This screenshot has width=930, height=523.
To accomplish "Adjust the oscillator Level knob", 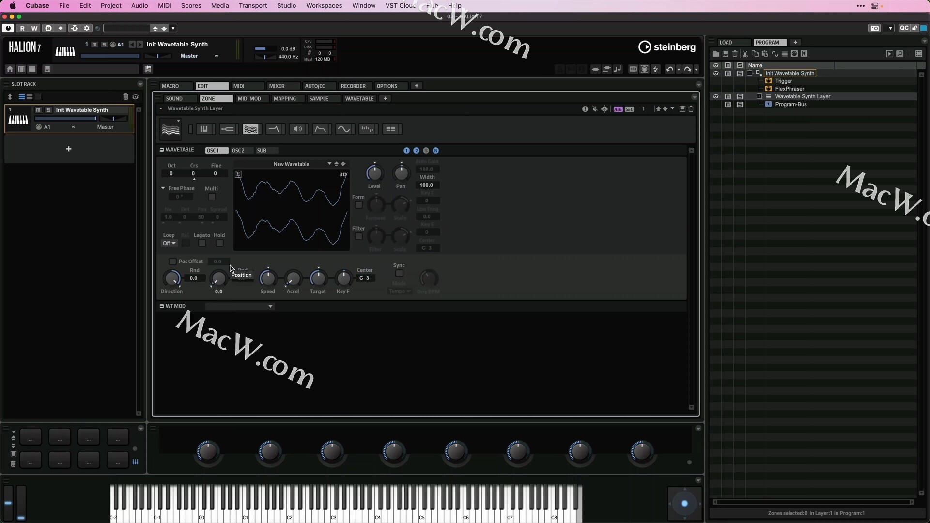I will 374,173.
